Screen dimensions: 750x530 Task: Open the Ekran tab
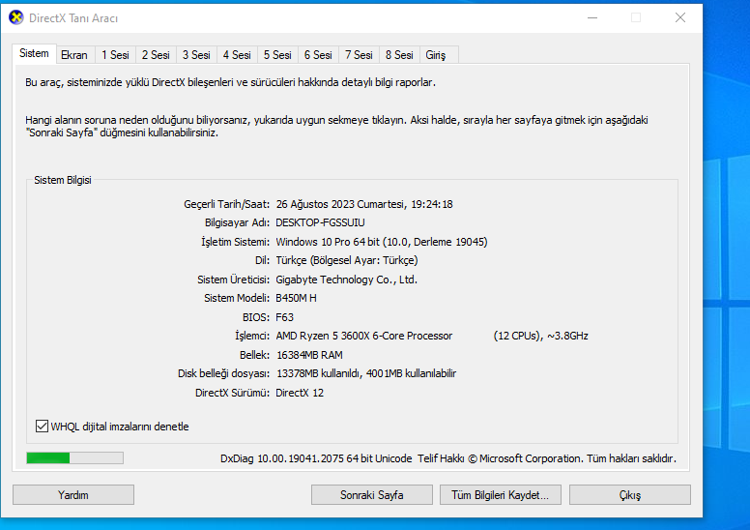coord(74,55)
